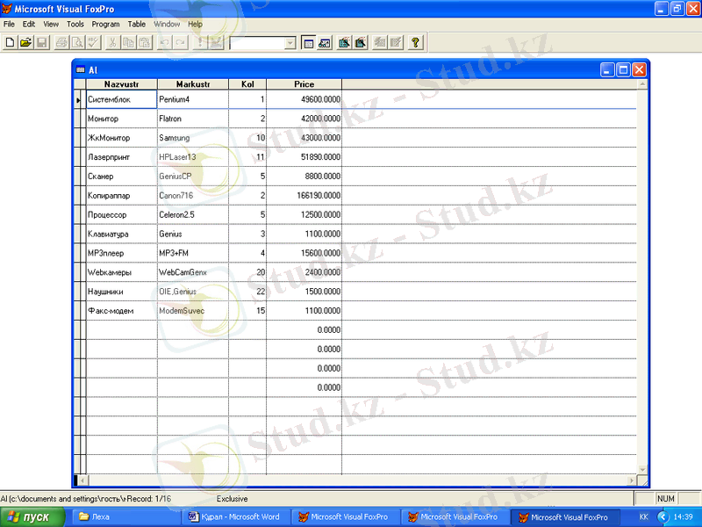This screenshot has height=527, width=702.
Task: Open the Window menu
Action: pyautogui.click(x=167, y=25)
